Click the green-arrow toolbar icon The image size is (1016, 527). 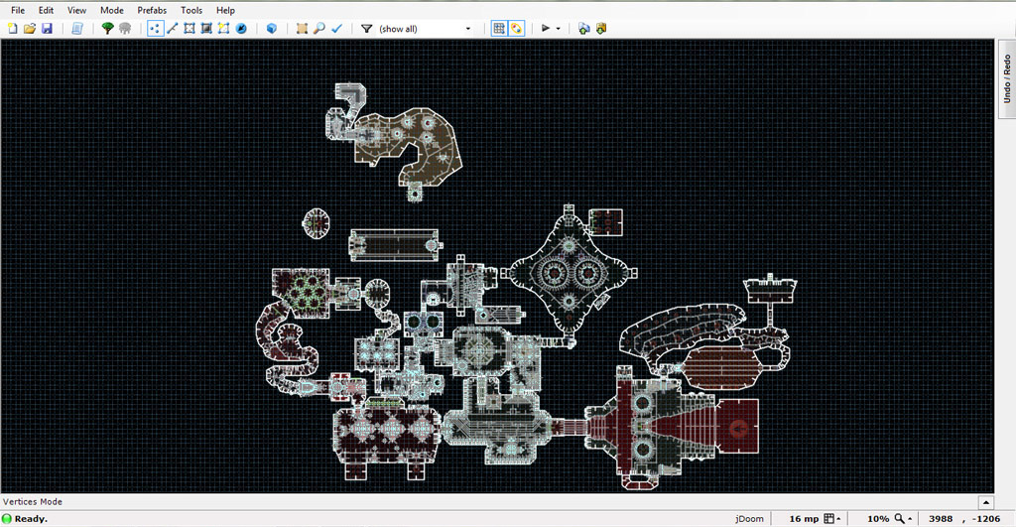(x=583, y=29)
